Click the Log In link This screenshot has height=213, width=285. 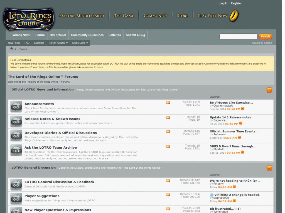point(223,3)
